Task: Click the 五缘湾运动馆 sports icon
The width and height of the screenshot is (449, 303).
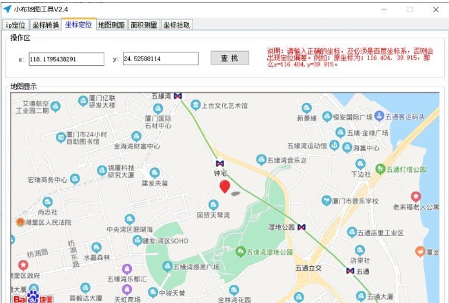Action: pos(334,145)
